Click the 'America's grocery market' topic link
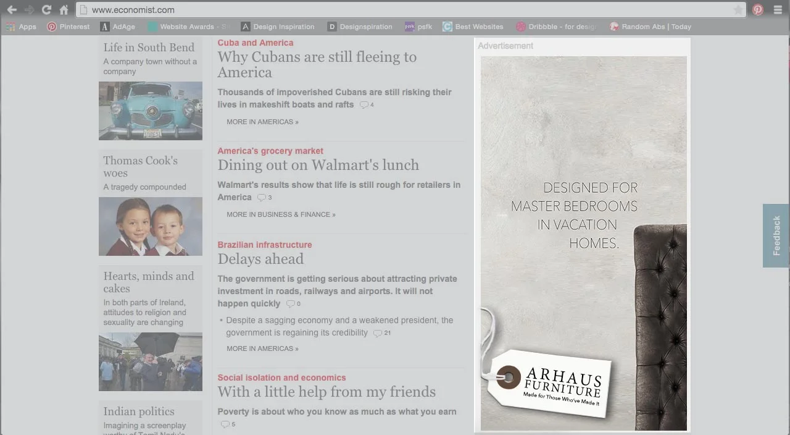 coord(270,151)
